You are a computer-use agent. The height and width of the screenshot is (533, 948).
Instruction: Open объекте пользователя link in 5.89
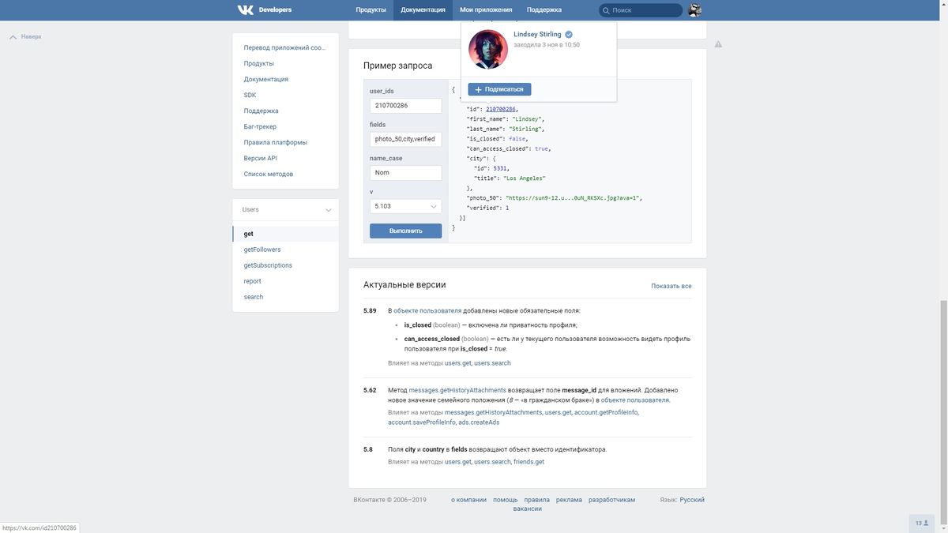coord(427,311)
